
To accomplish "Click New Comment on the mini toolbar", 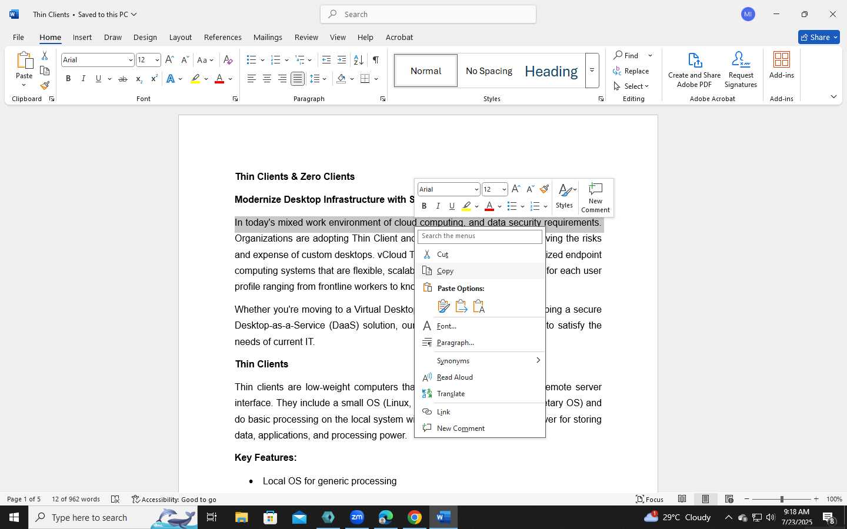I will pos(595,198).
